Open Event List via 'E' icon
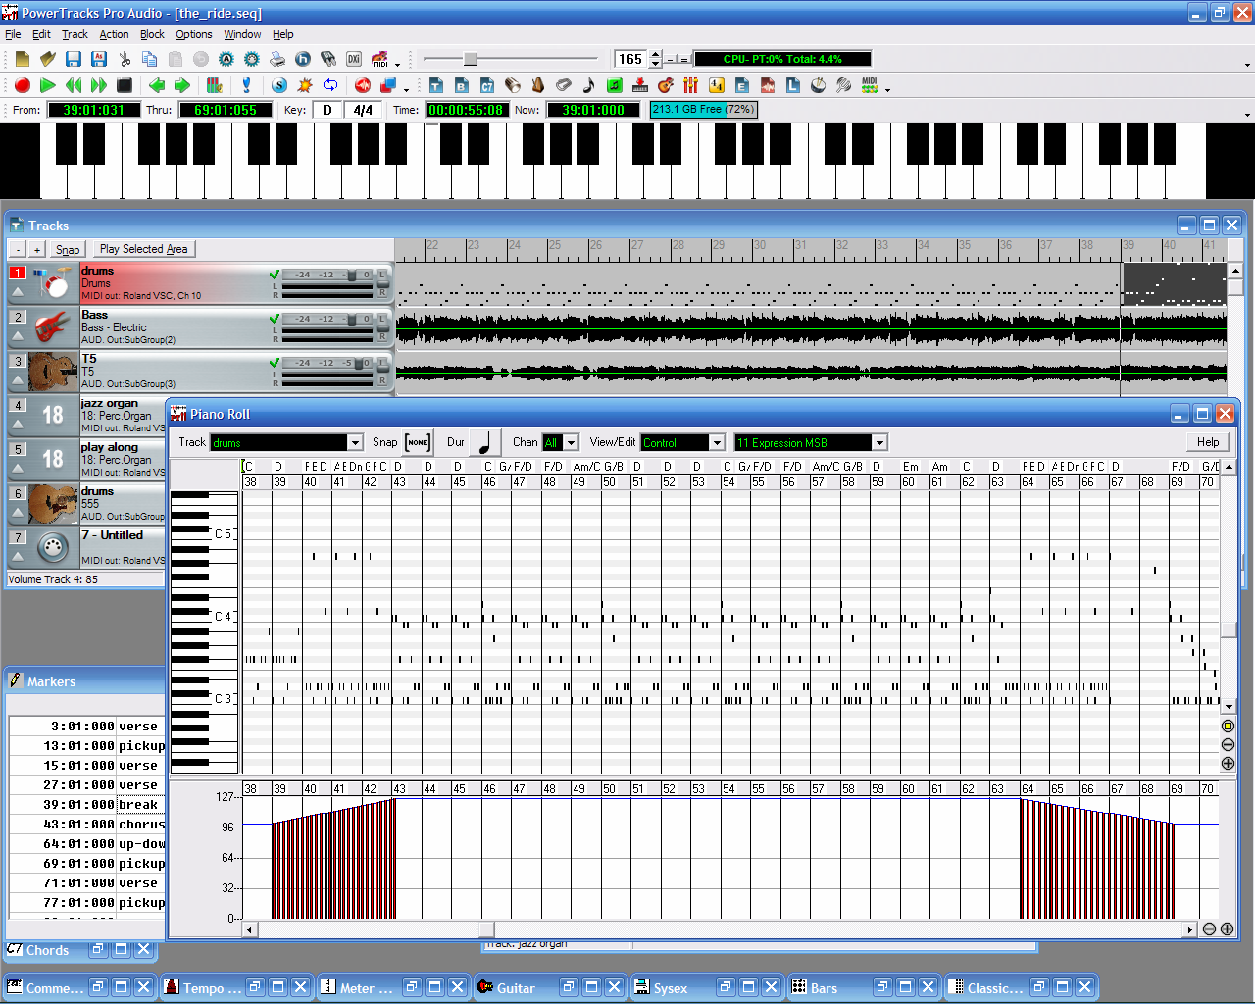The height and width of the screenshot is (1004, 1255). click(x=742, y=86)
